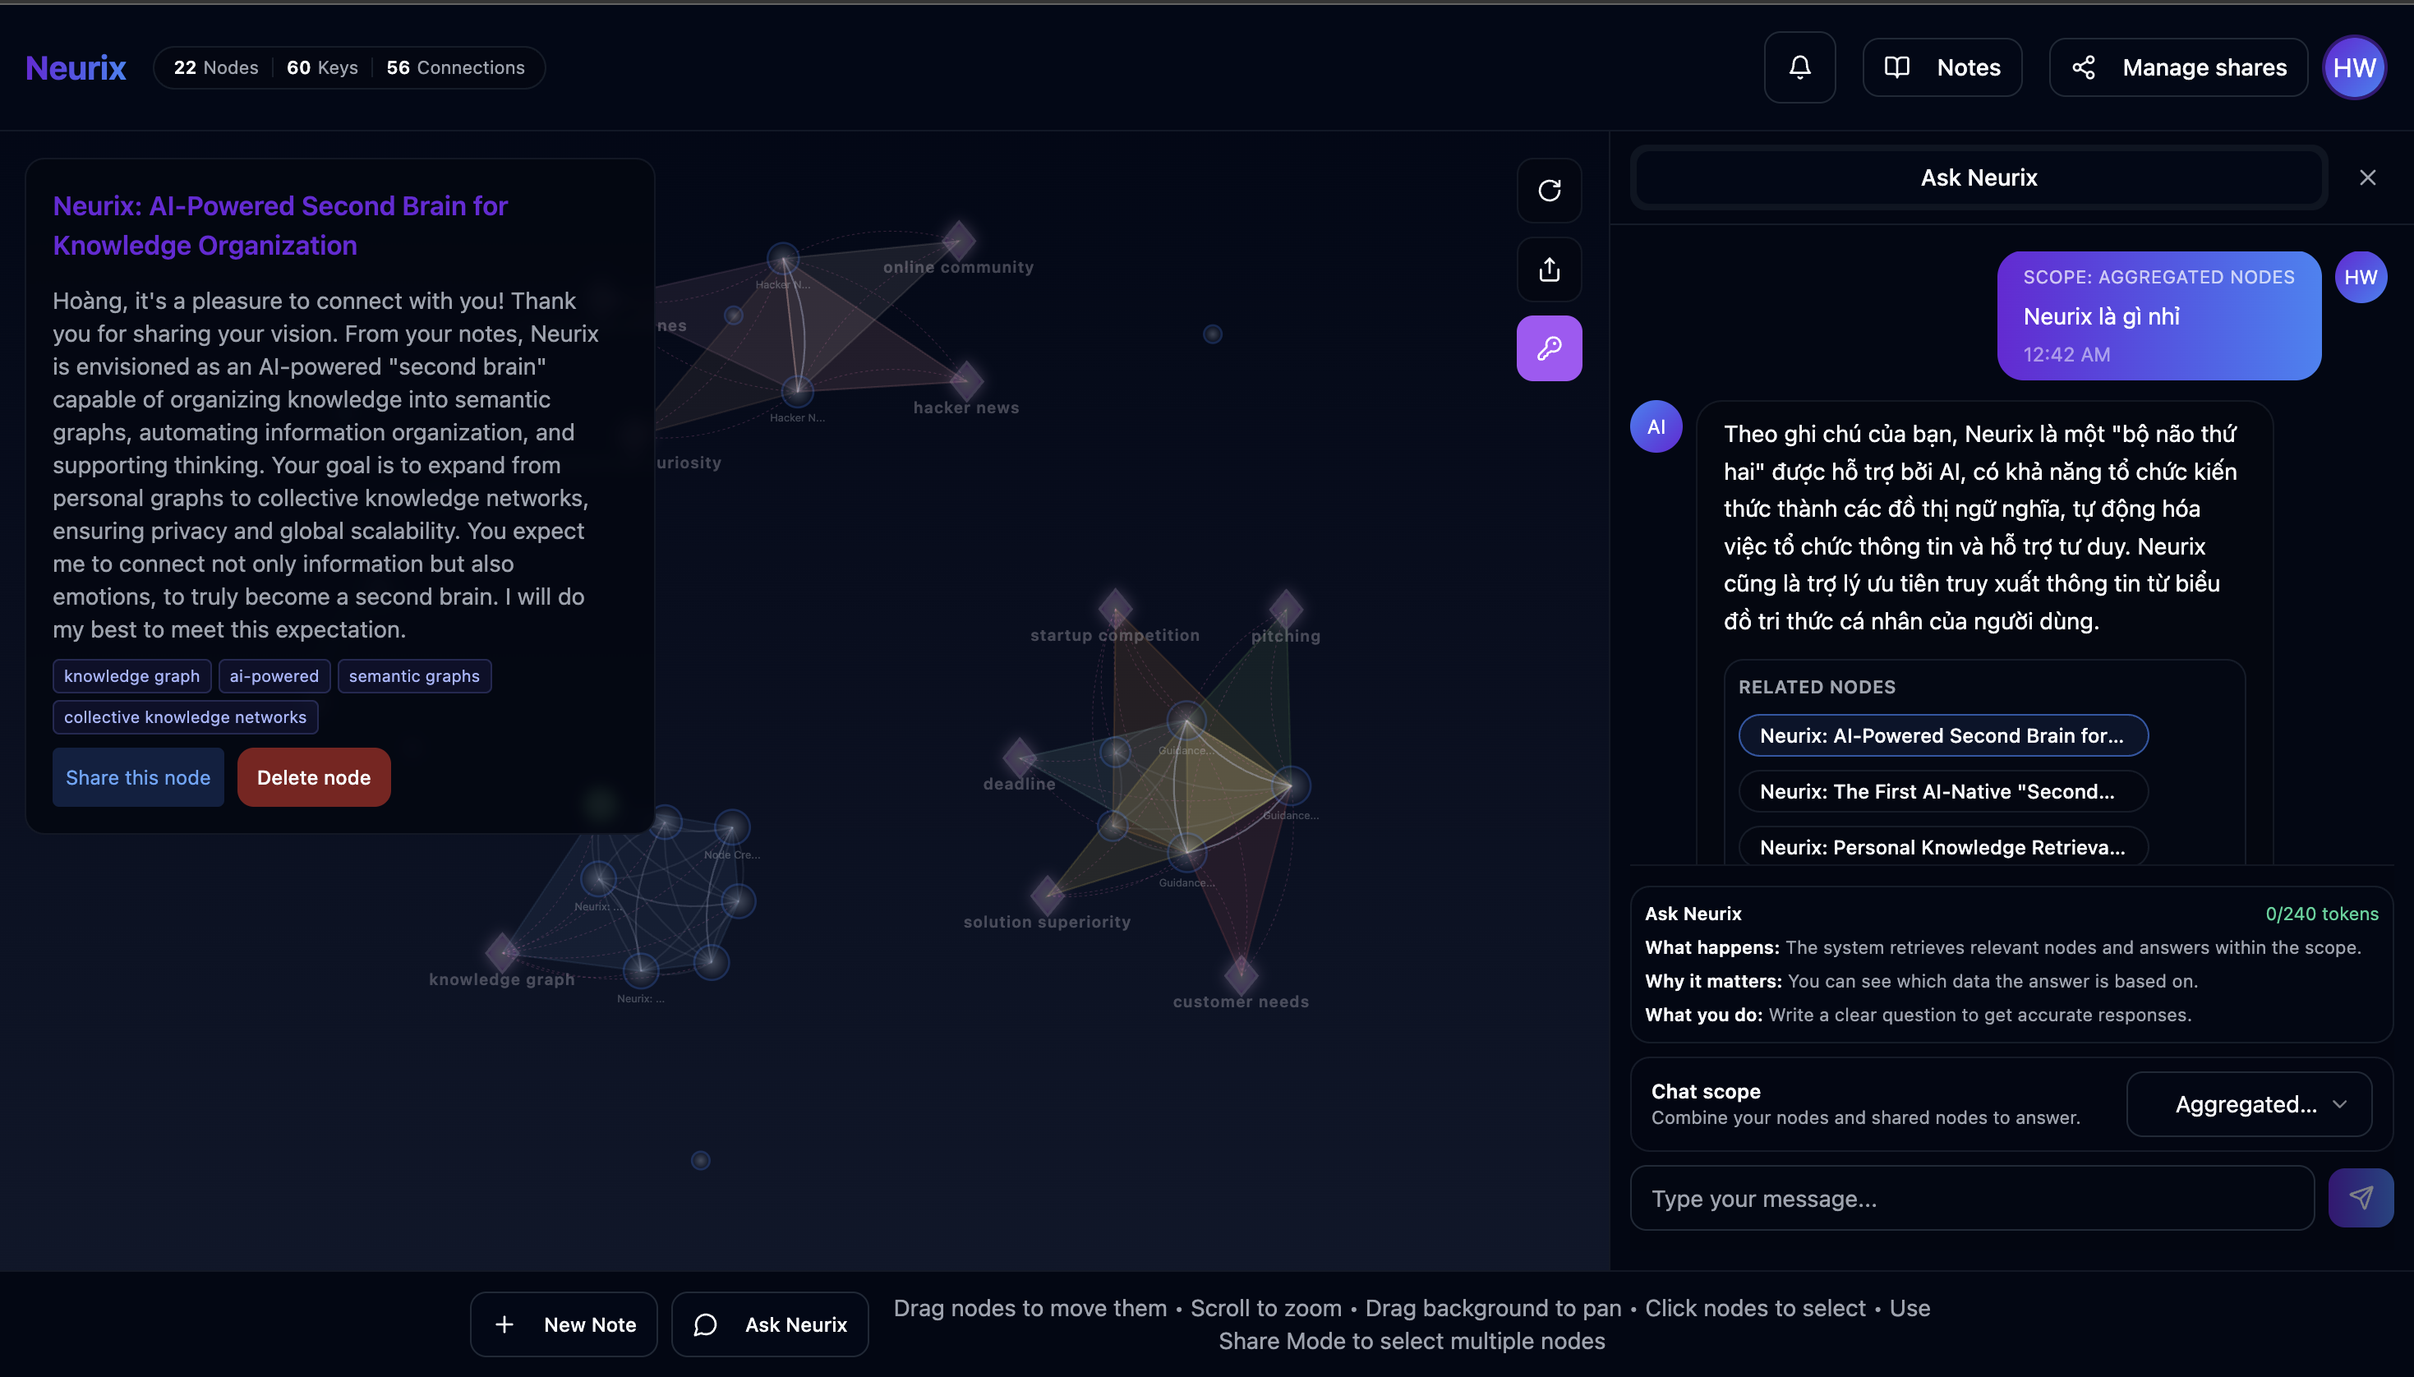Open the export/share icon on the graph
The image size is (2414, 1377).
click(1548, 269)
